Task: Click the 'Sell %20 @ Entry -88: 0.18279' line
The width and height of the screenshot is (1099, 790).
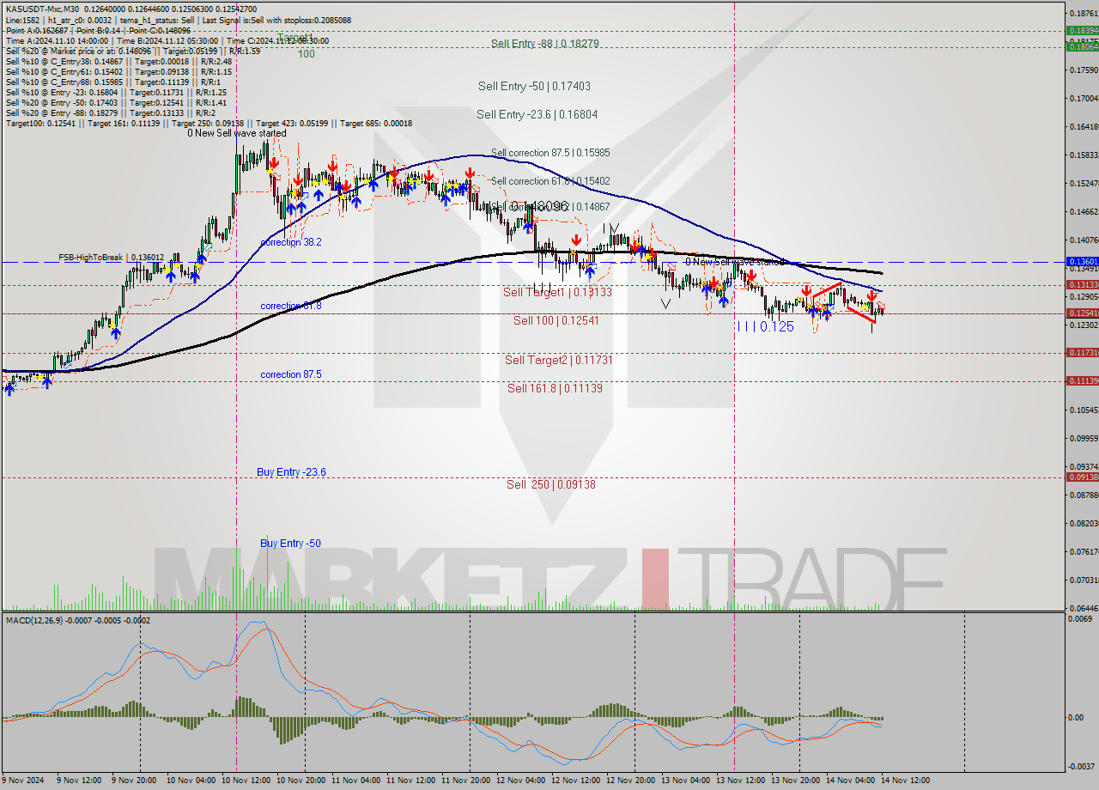Action: pos(111,112)
